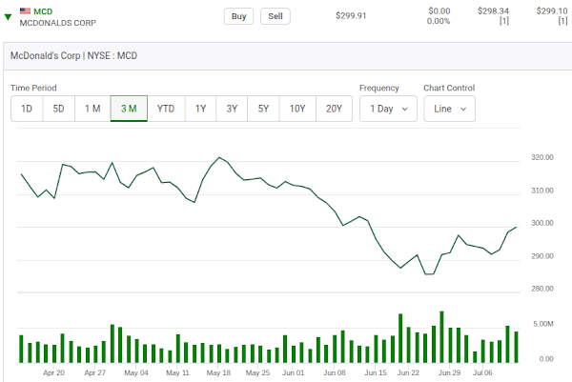
Task: Click the Apr 27 date axis label
Action: [x=94, y=372]
